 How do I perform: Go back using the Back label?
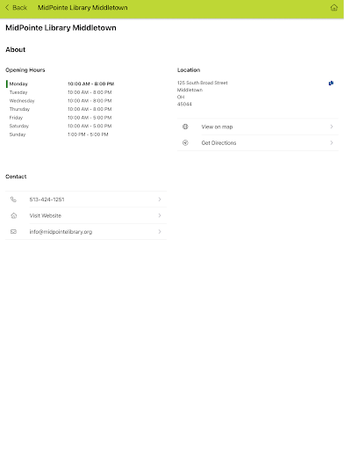point(19,8)
